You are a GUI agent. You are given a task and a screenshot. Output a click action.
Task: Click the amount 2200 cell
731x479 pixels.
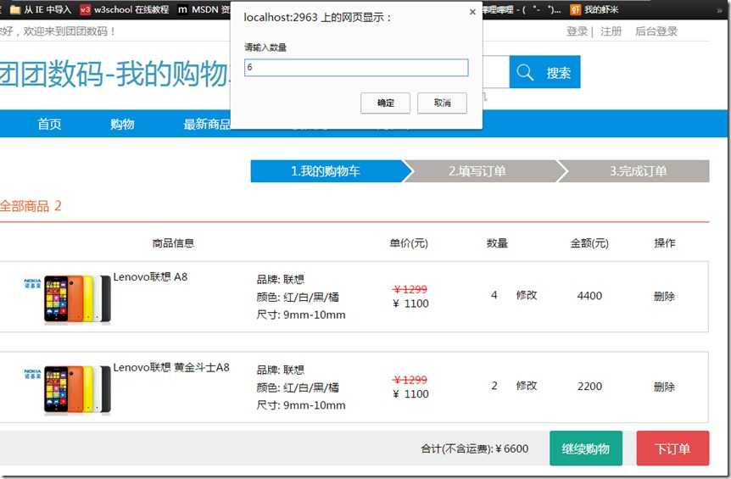(589, 387)
